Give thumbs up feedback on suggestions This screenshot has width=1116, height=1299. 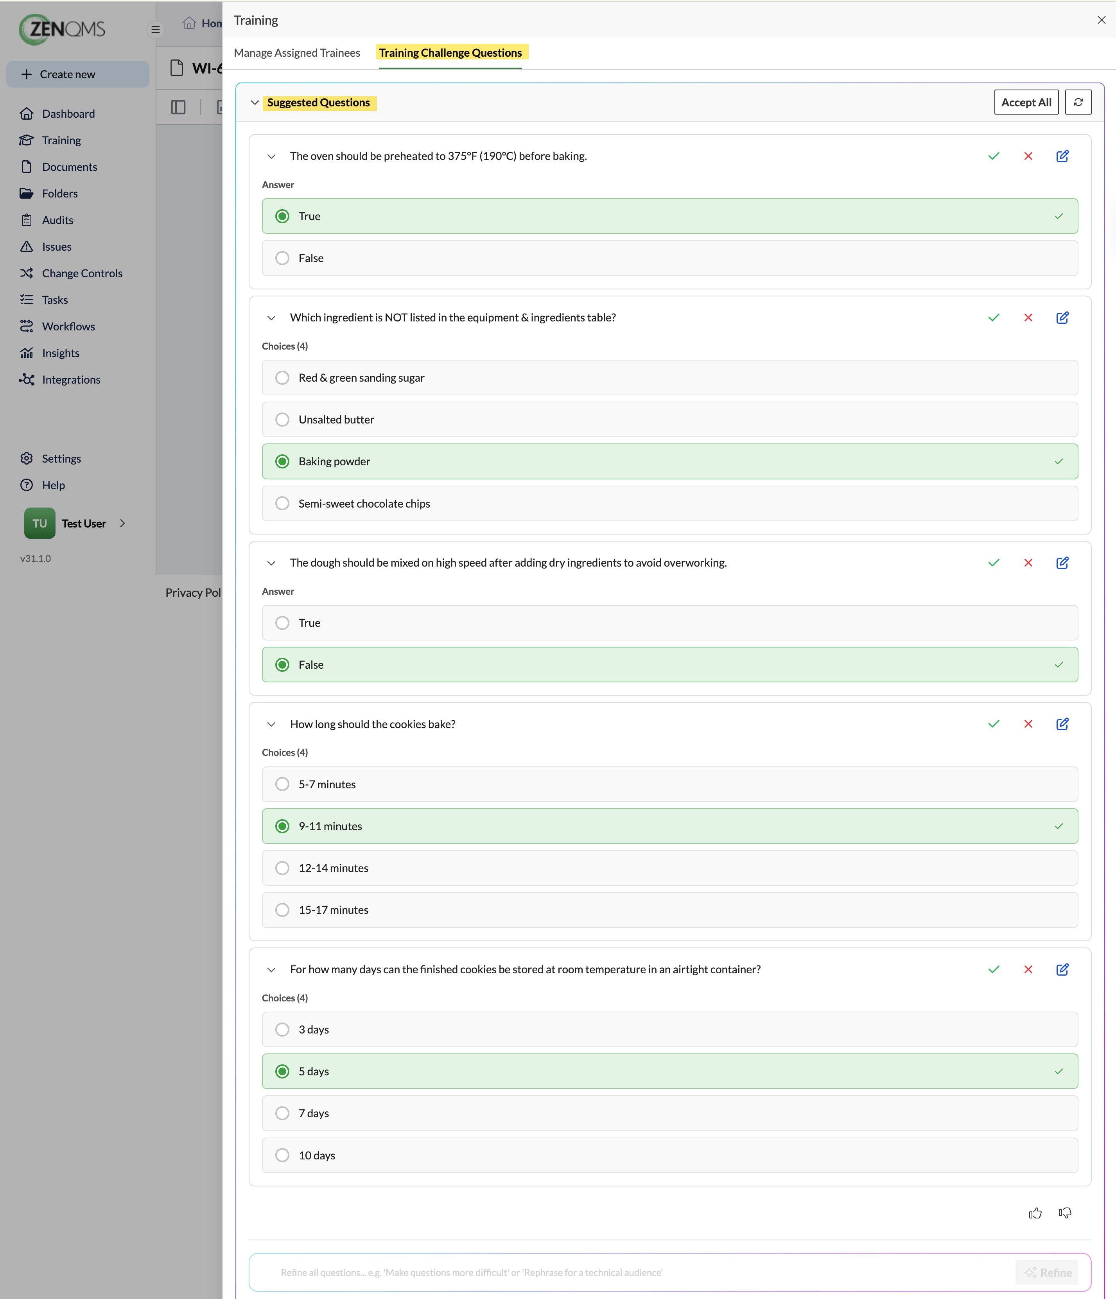click(x=1035, y=1213)
